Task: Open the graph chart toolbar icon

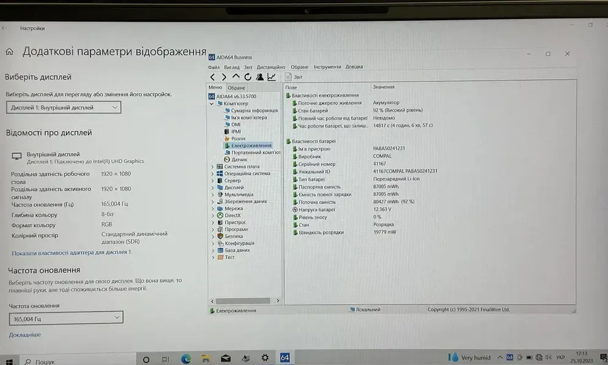Action: (x=272, y=77)
